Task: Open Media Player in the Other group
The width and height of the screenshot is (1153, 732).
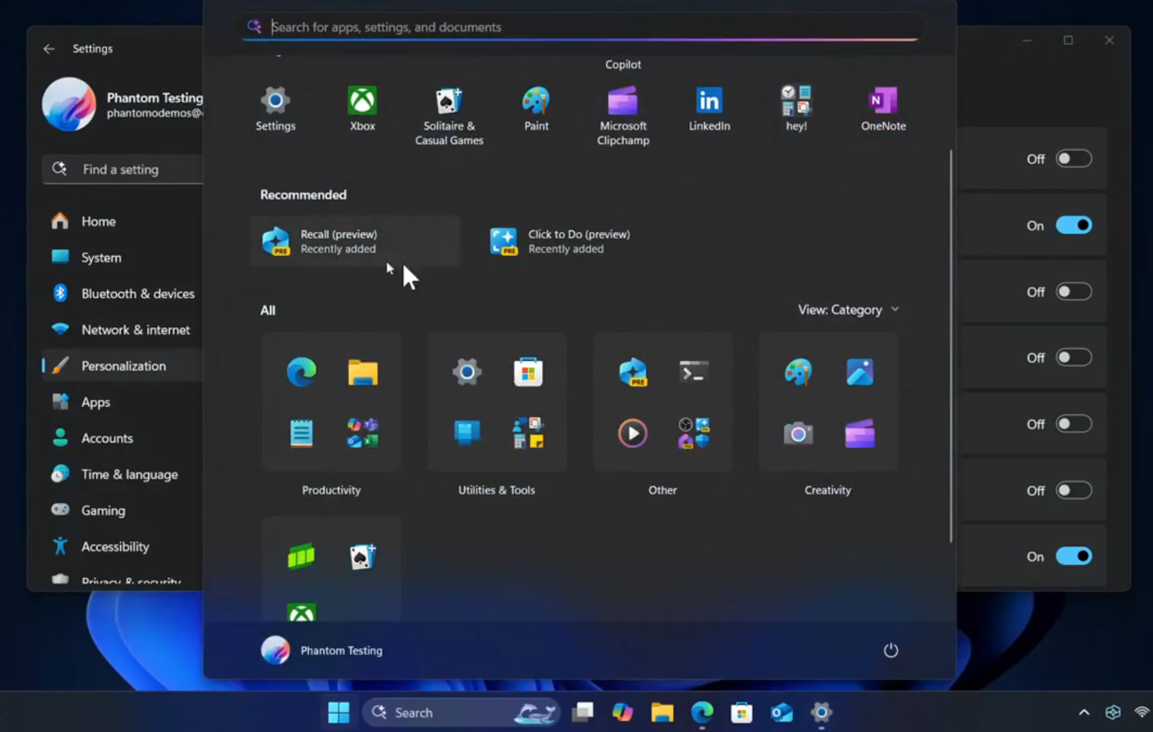Action: click(633, 434)
